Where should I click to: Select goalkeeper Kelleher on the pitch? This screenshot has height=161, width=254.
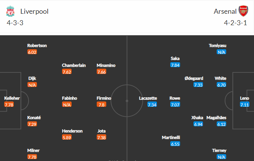tap(12, 98)
